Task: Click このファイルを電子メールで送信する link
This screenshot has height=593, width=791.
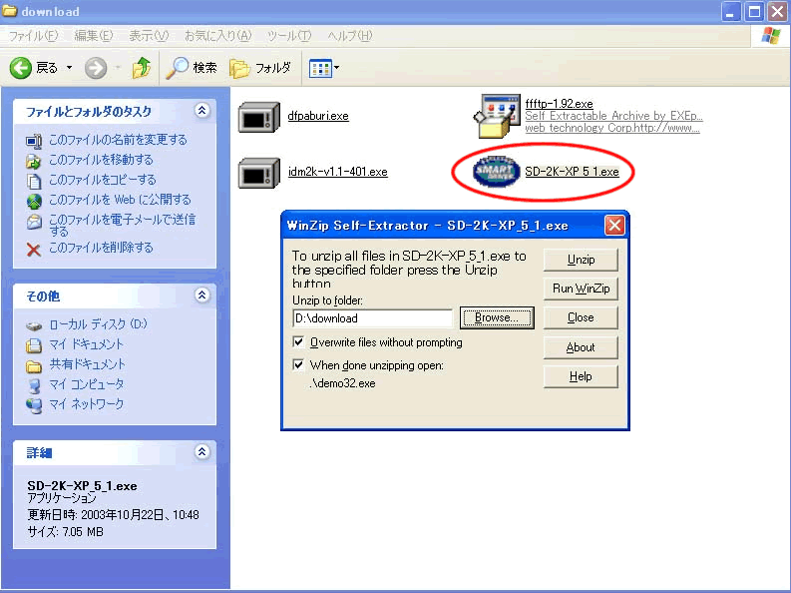Action: (x=122, y=225)
